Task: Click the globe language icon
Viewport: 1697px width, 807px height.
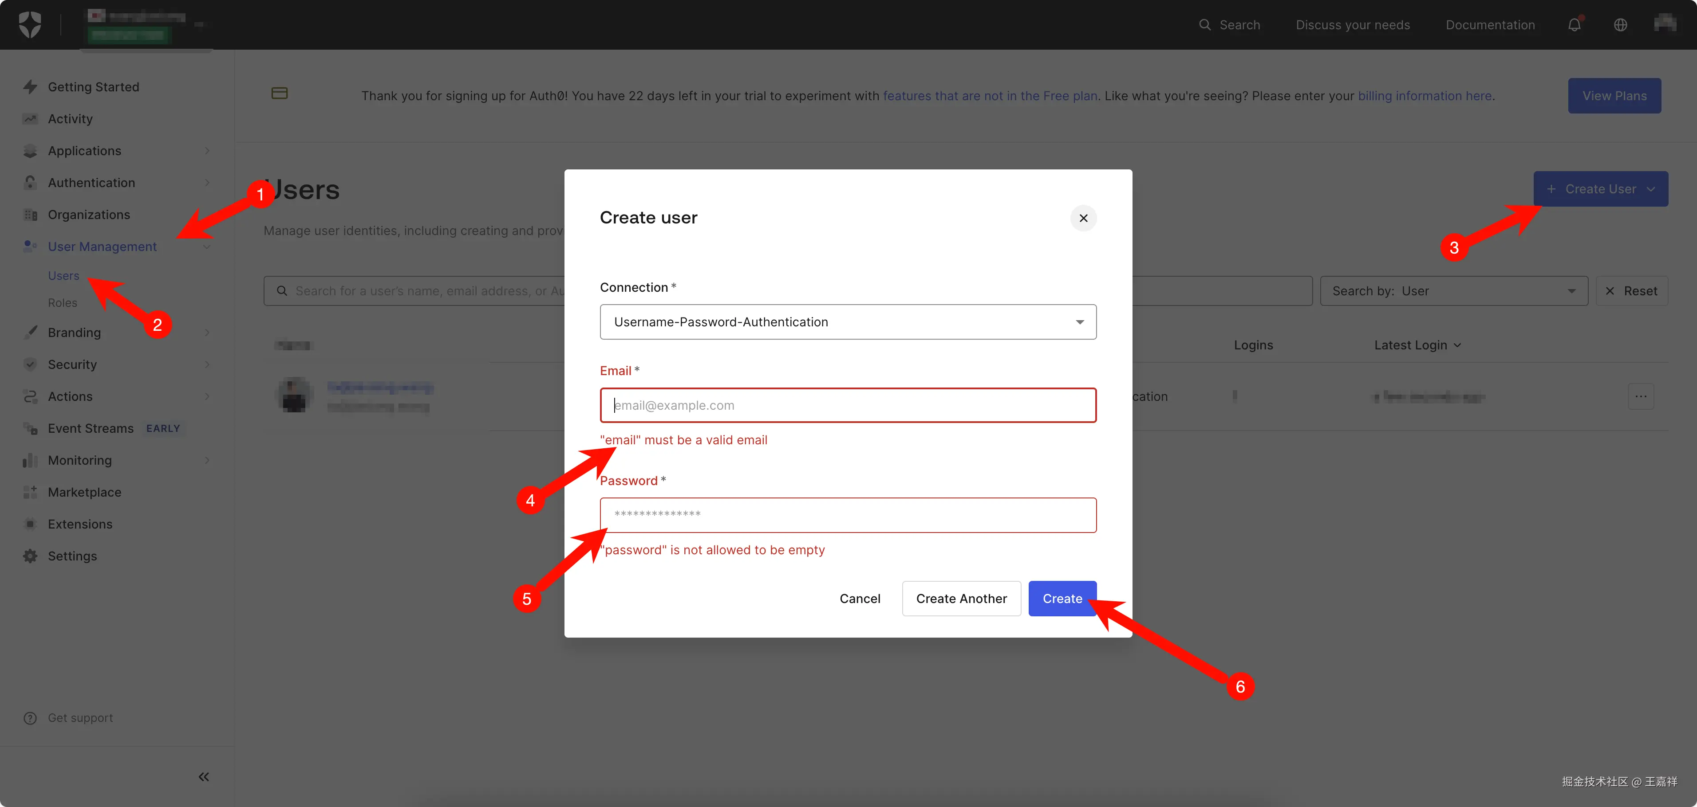Action: tap(1620, 25)
